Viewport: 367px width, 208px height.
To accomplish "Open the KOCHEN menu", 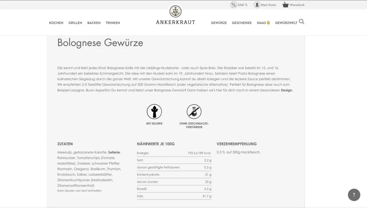I will (x=56, y=23).
